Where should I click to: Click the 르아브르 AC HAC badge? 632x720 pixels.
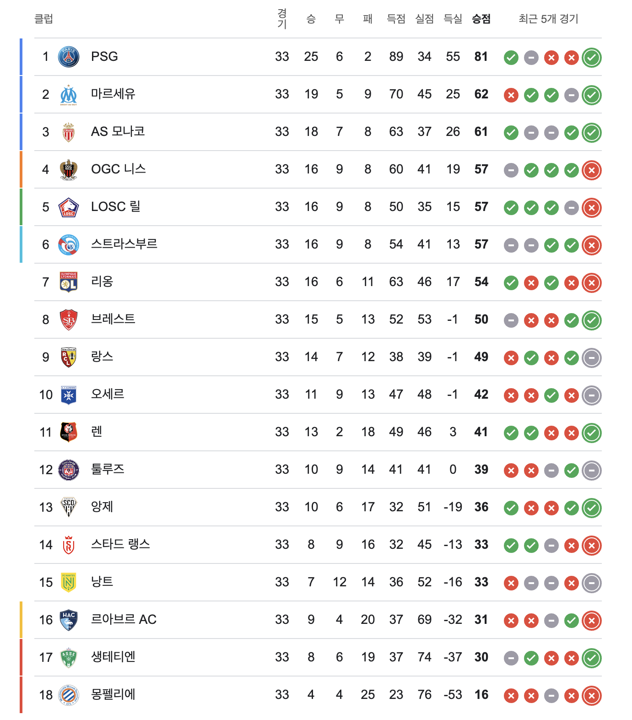69,620
